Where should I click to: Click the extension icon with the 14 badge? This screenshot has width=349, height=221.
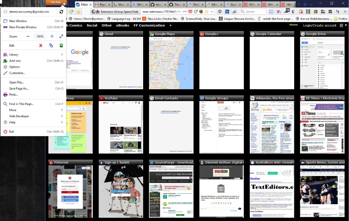pyautogui.click(x=286, y=11)
